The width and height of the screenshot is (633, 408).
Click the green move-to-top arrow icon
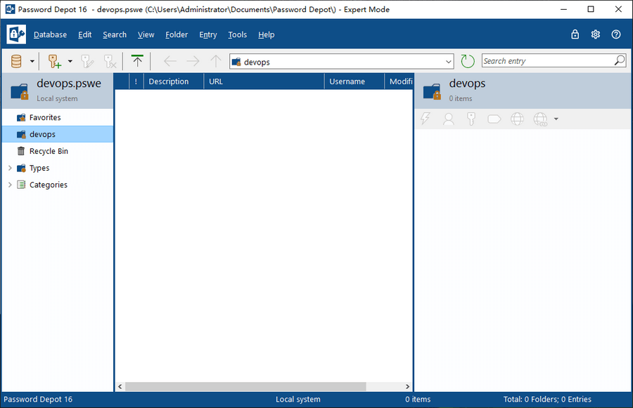tap(137, 61)
